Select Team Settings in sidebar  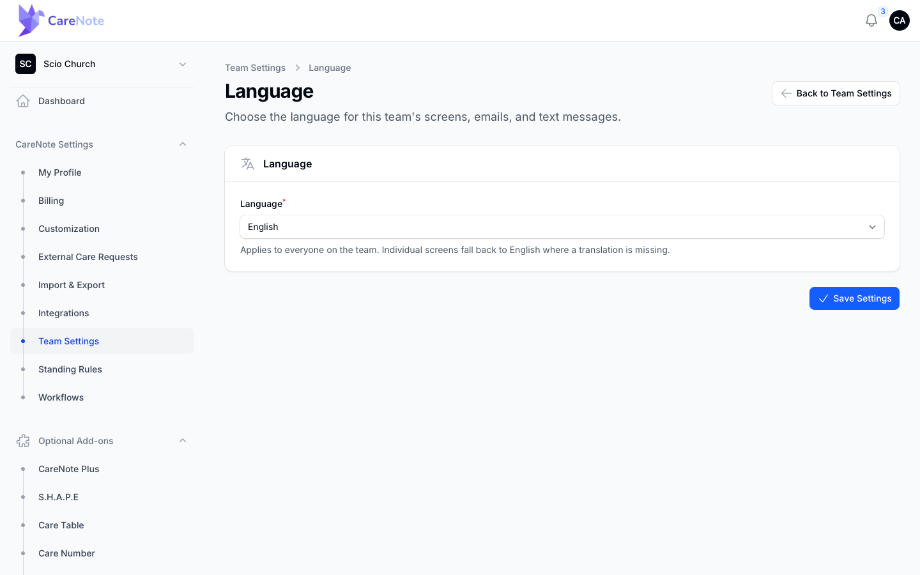click(102, 341)
